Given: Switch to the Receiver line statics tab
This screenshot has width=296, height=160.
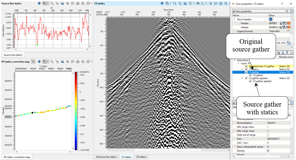Looking at the screenshot, I should point(106,157).
